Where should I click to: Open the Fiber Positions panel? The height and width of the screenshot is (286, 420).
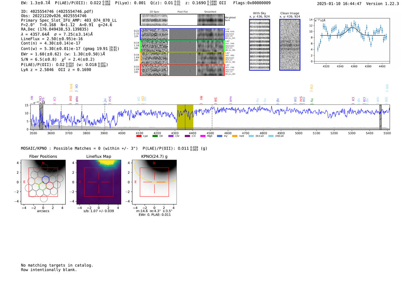tap(43, 182)
